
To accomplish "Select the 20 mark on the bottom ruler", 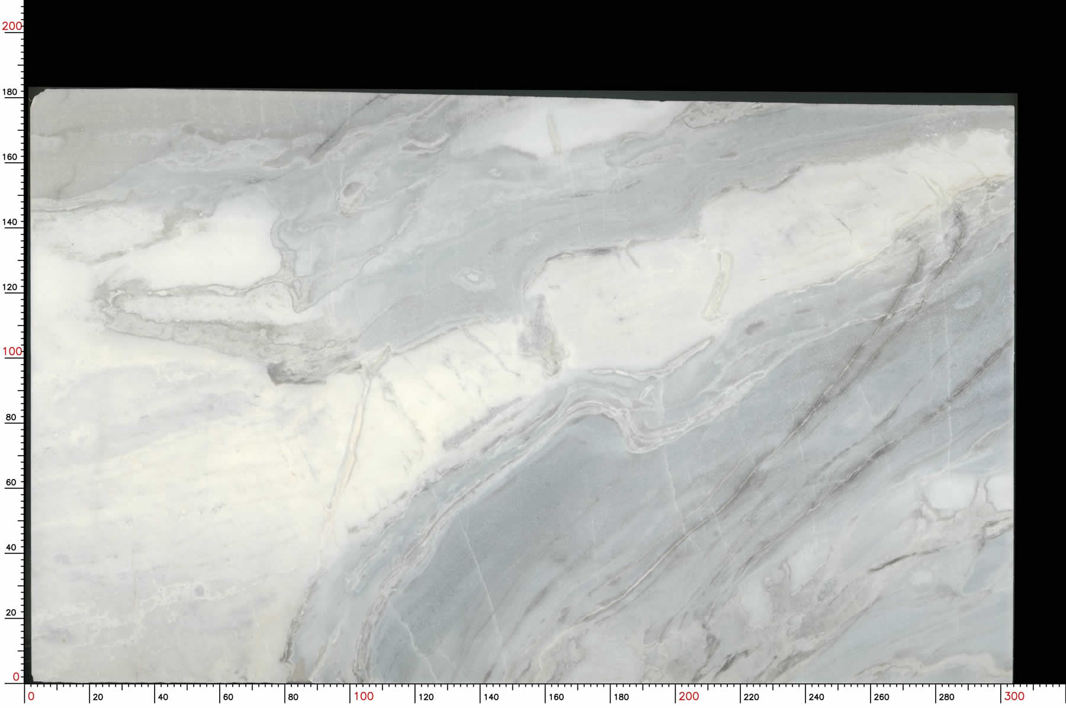I will coord(98,697).
